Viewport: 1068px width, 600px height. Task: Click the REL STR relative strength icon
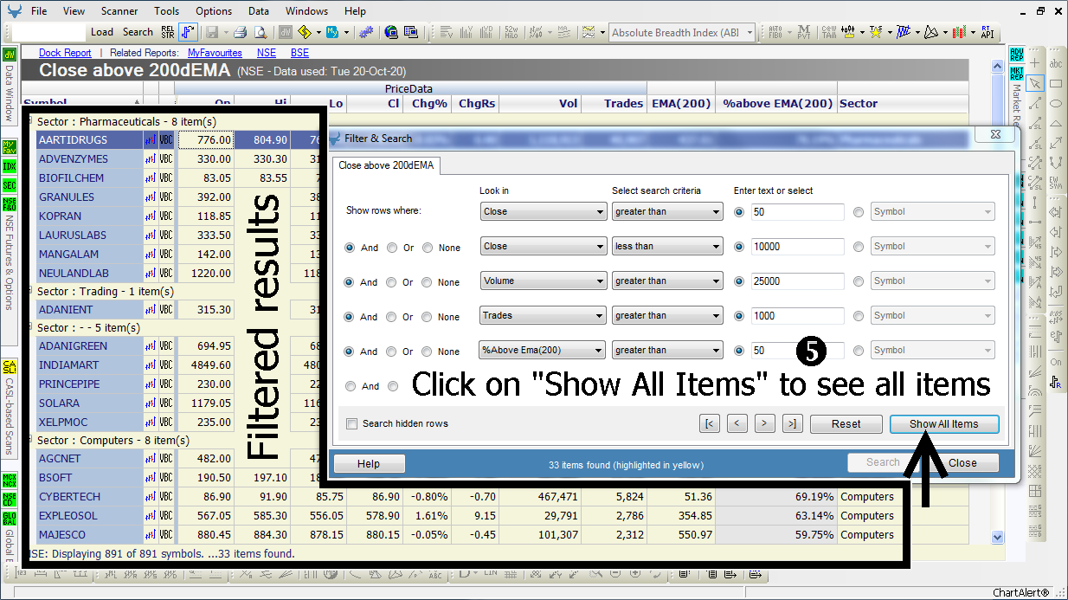[168, 32]
